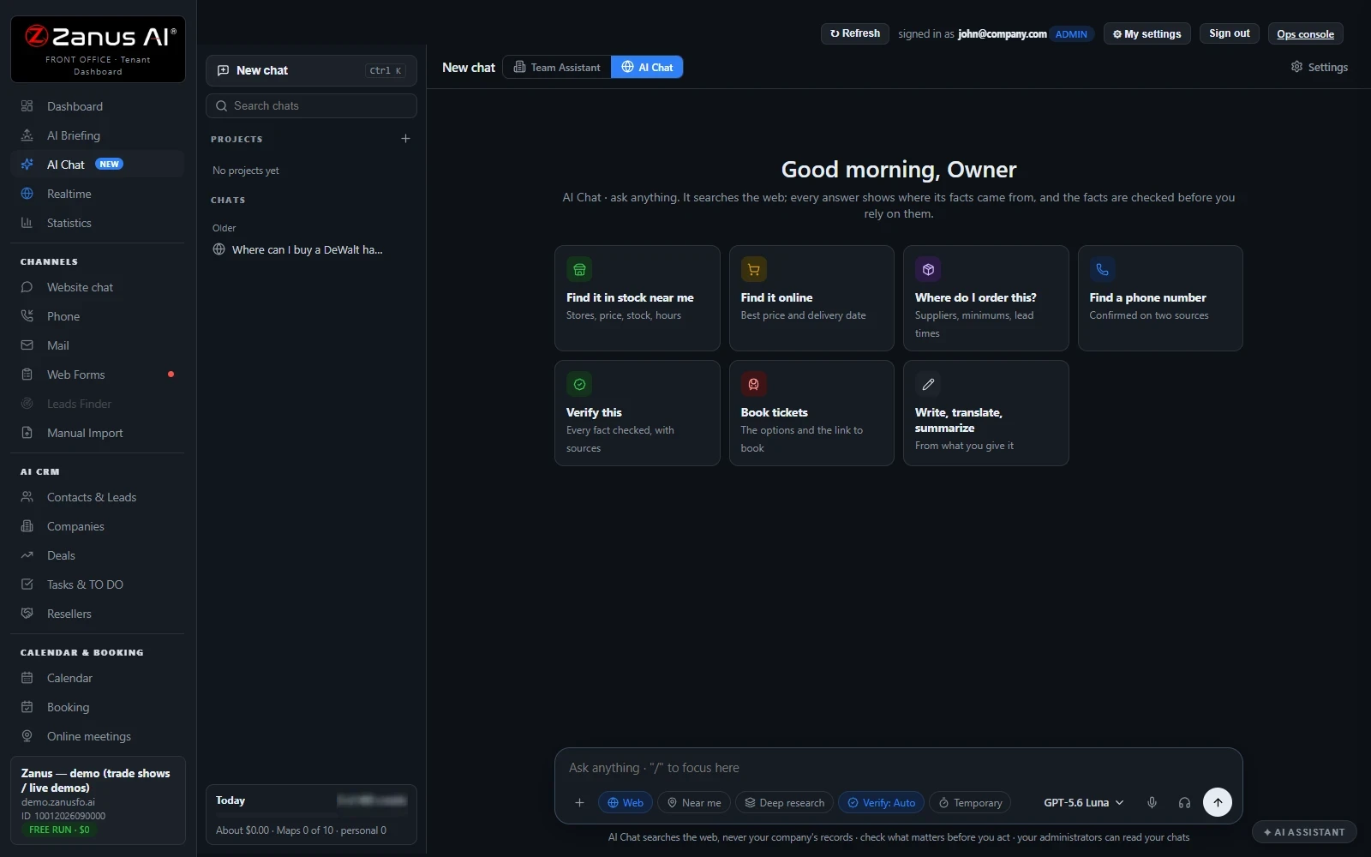Open AI Briefing in the sidebar
The width and height of the screenshot is (1371, 857).
pos(97,135)
